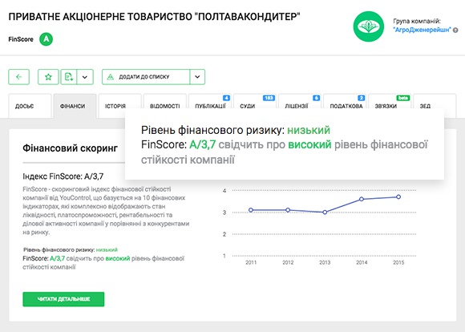465x332 pixels.
Task: Select the 2014 data point on chart
Action: tap(362, 199)
